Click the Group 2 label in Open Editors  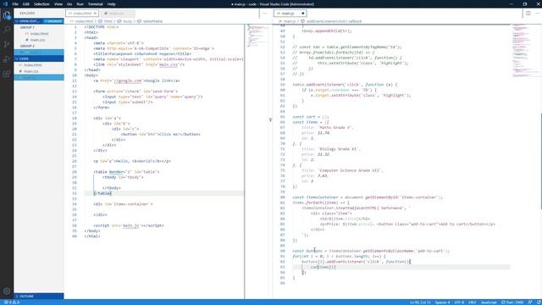[27, 46]
